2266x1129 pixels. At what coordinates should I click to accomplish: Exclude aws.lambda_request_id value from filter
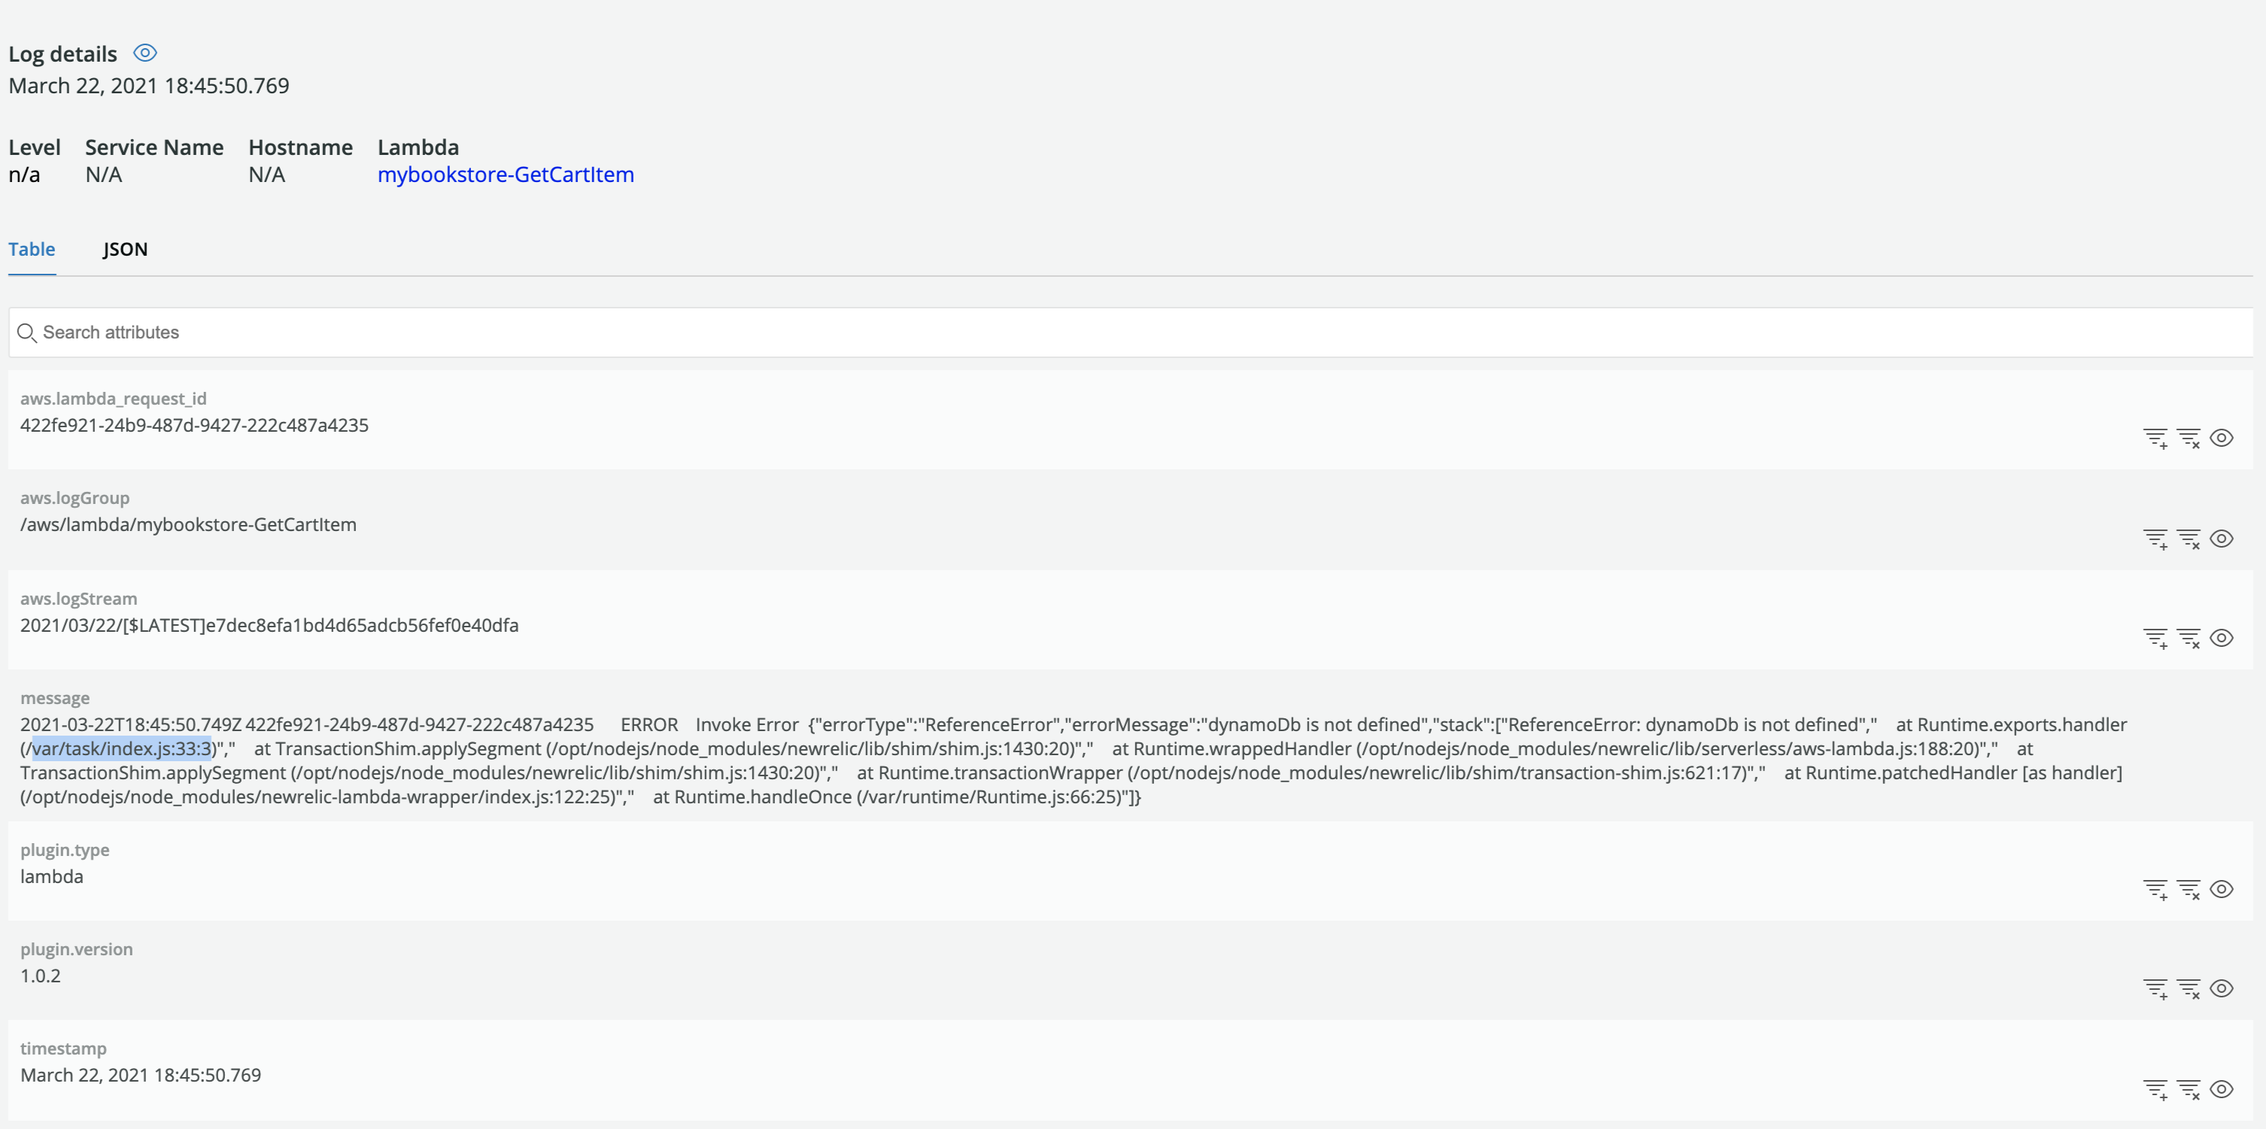pyautogui.click(x=2189, y=438)
